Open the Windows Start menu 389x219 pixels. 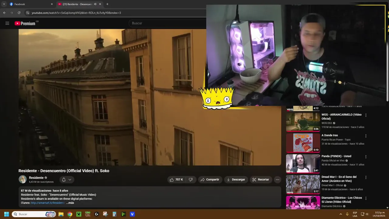tap(6, 214)
